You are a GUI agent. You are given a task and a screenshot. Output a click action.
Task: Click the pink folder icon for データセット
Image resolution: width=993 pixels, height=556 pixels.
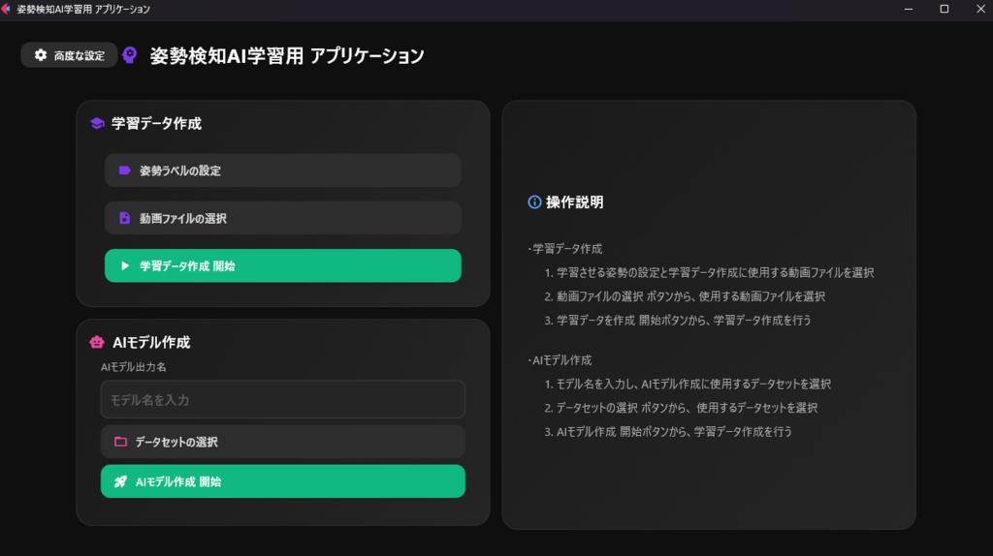point(120,442)
